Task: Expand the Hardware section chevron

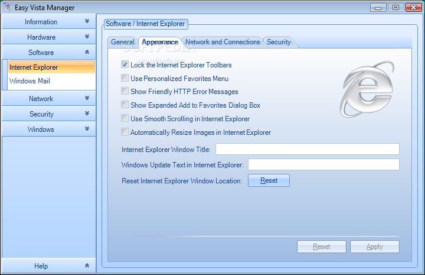Action: (87, 37)
